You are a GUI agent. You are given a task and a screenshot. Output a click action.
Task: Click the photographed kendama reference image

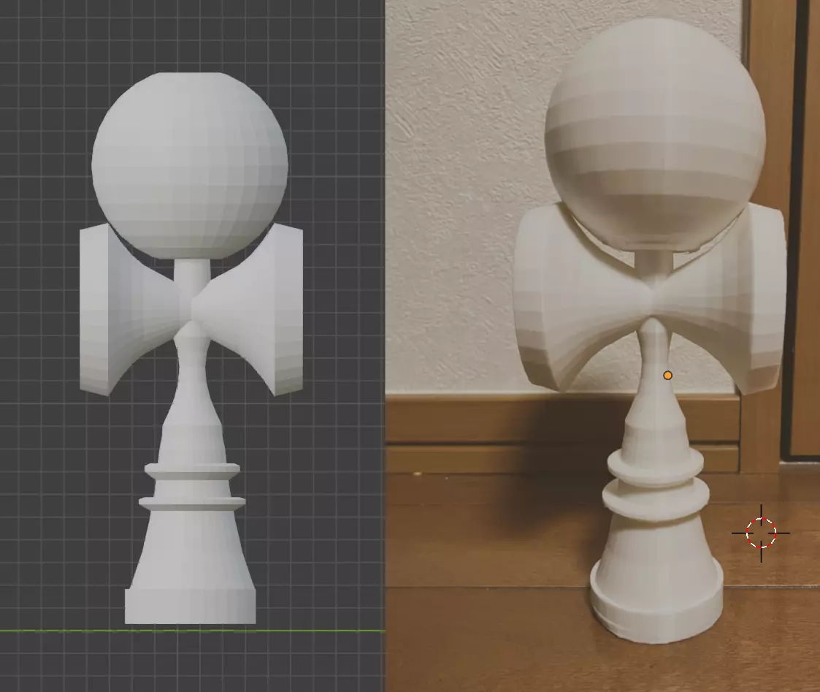click(602, 346)
